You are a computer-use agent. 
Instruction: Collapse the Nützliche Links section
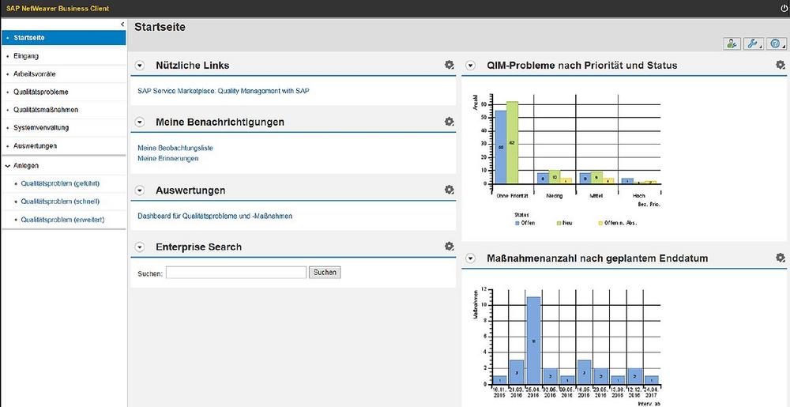click(140, 66)
